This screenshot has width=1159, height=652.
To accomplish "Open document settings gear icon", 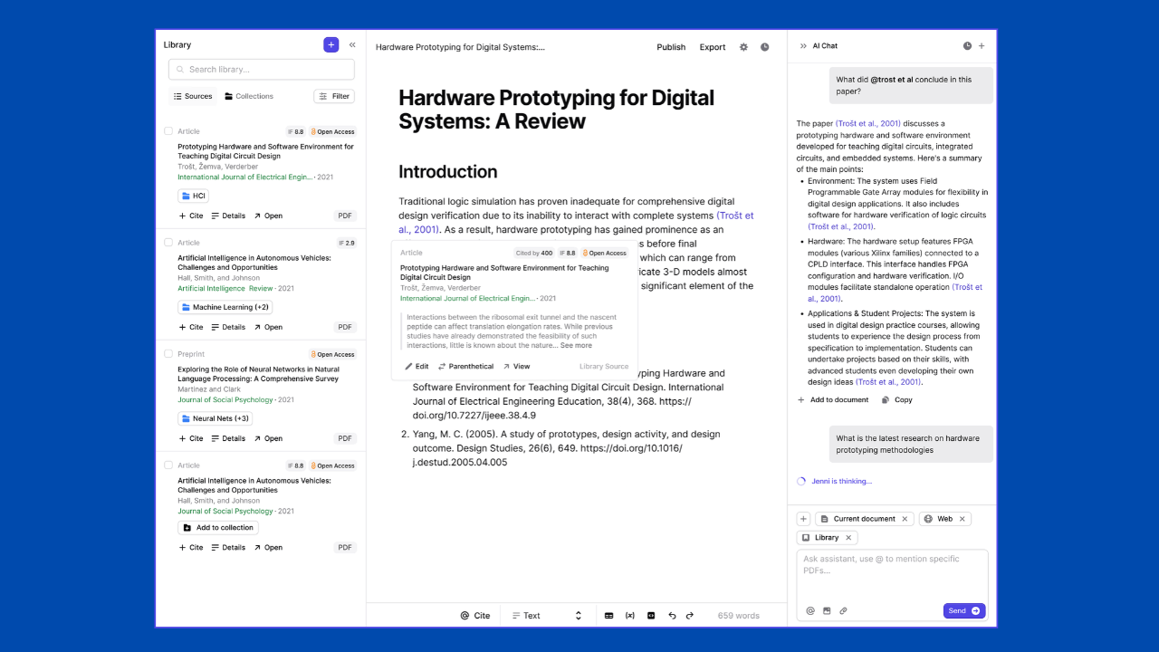I will click(x=743, y=47).
